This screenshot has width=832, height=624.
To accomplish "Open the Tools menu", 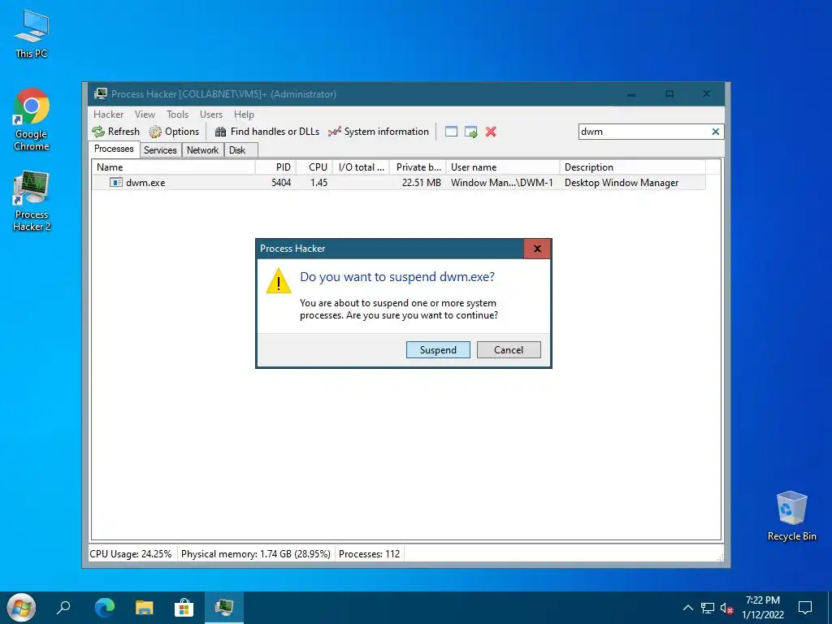I will coord(177,115).
